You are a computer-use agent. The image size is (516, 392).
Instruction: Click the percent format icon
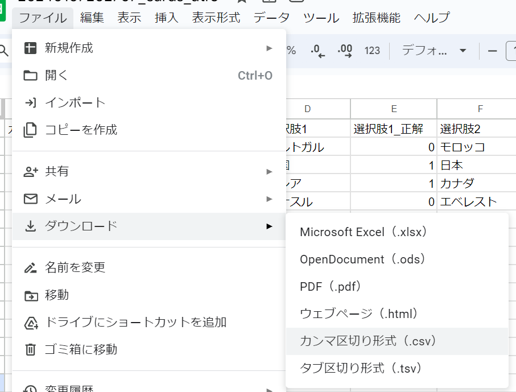tap(291, 51)
